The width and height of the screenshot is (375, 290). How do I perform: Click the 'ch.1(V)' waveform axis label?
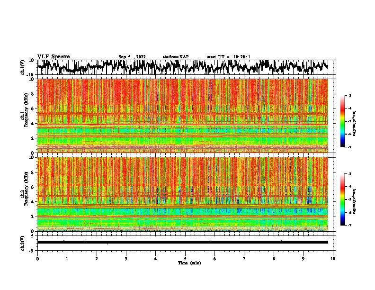(x=23, y=67)
